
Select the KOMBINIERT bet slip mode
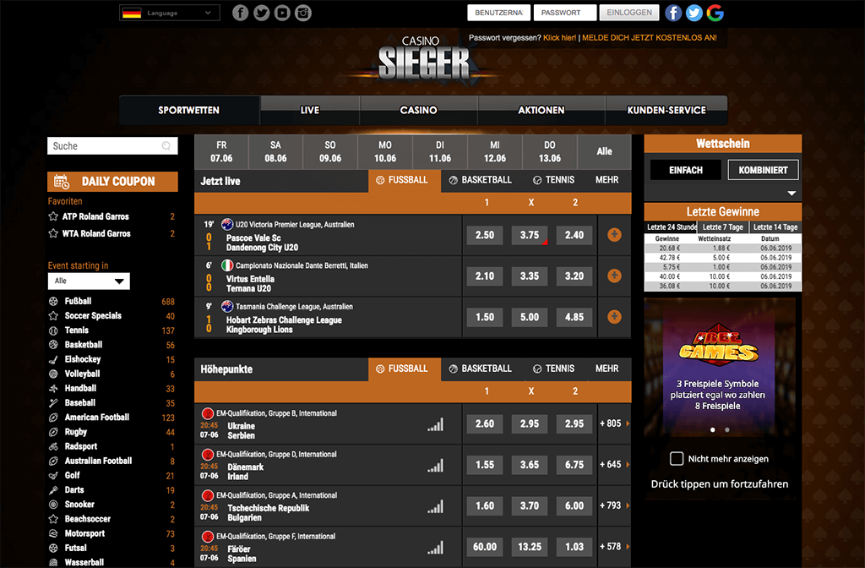tap(763, 170)
